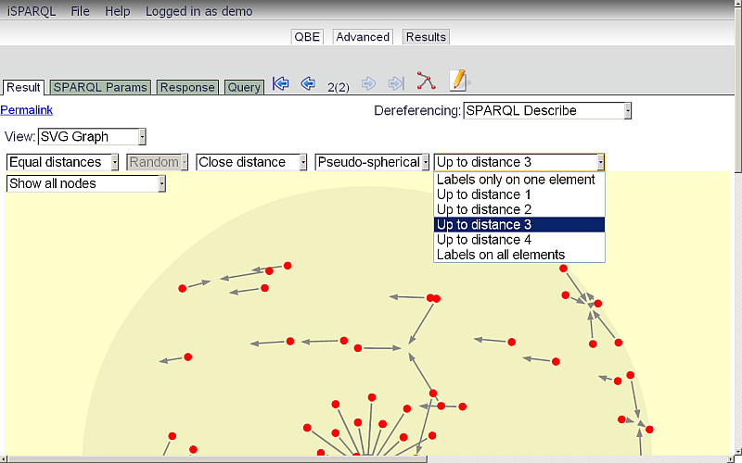Switch to the QBE tab
742x463 pixels.
[x=307, y=37]
